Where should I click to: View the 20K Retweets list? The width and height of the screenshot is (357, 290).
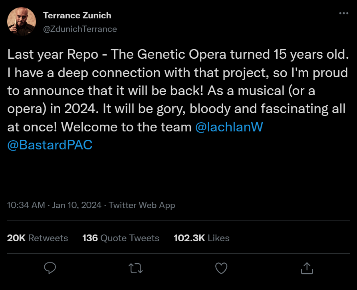38,238
